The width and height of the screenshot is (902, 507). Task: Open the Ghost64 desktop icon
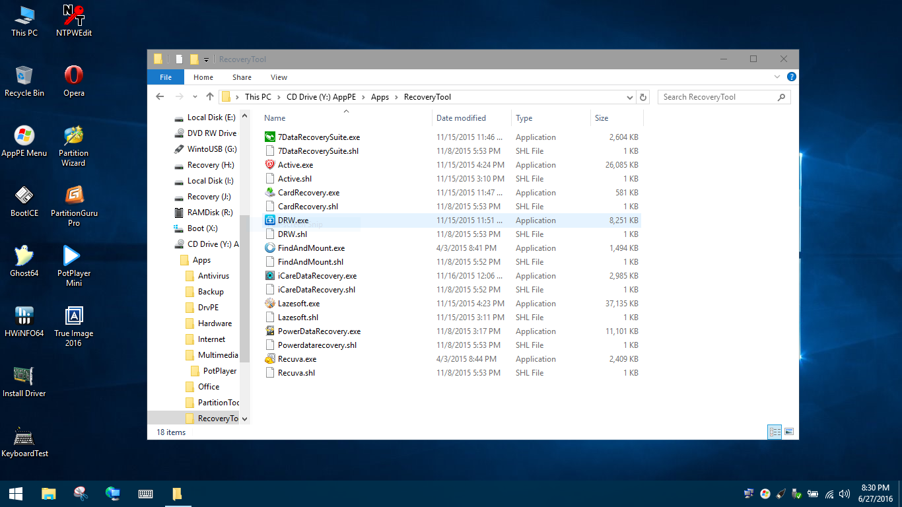24,261
